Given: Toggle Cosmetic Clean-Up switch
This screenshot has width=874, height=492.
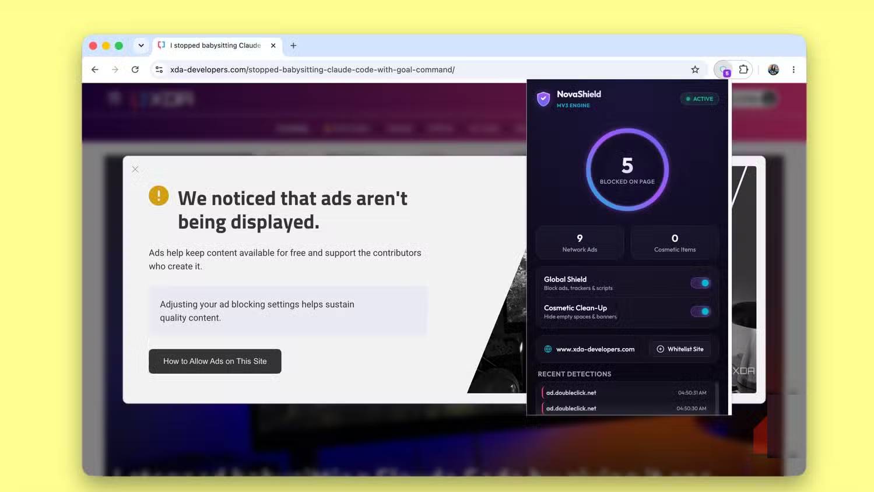Looking at the screenshot, I should [700, 311].
